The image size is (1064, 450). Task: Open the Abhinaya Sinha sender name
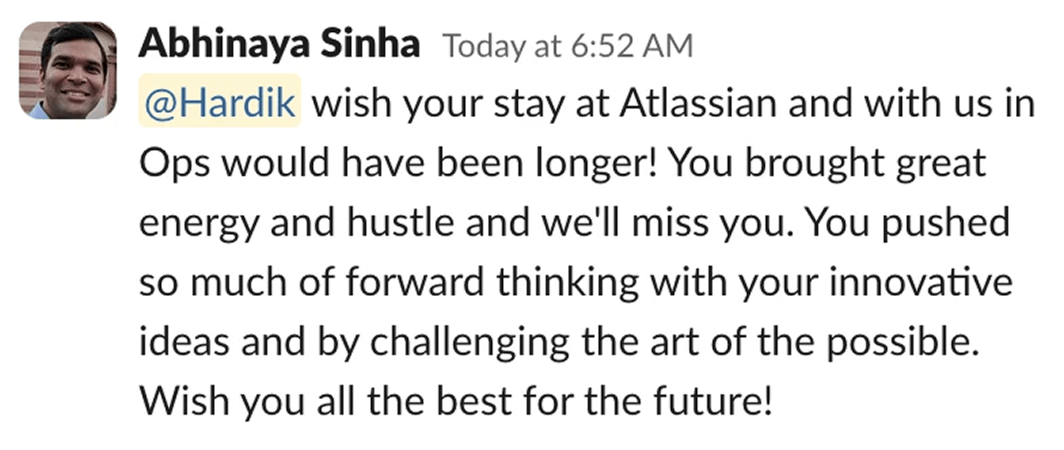tap(279, 46)
